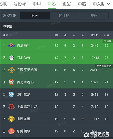Screen dimensions: 113x139
Task: Select the 青岛青春岛 team badge
Action: click(11, 82)
